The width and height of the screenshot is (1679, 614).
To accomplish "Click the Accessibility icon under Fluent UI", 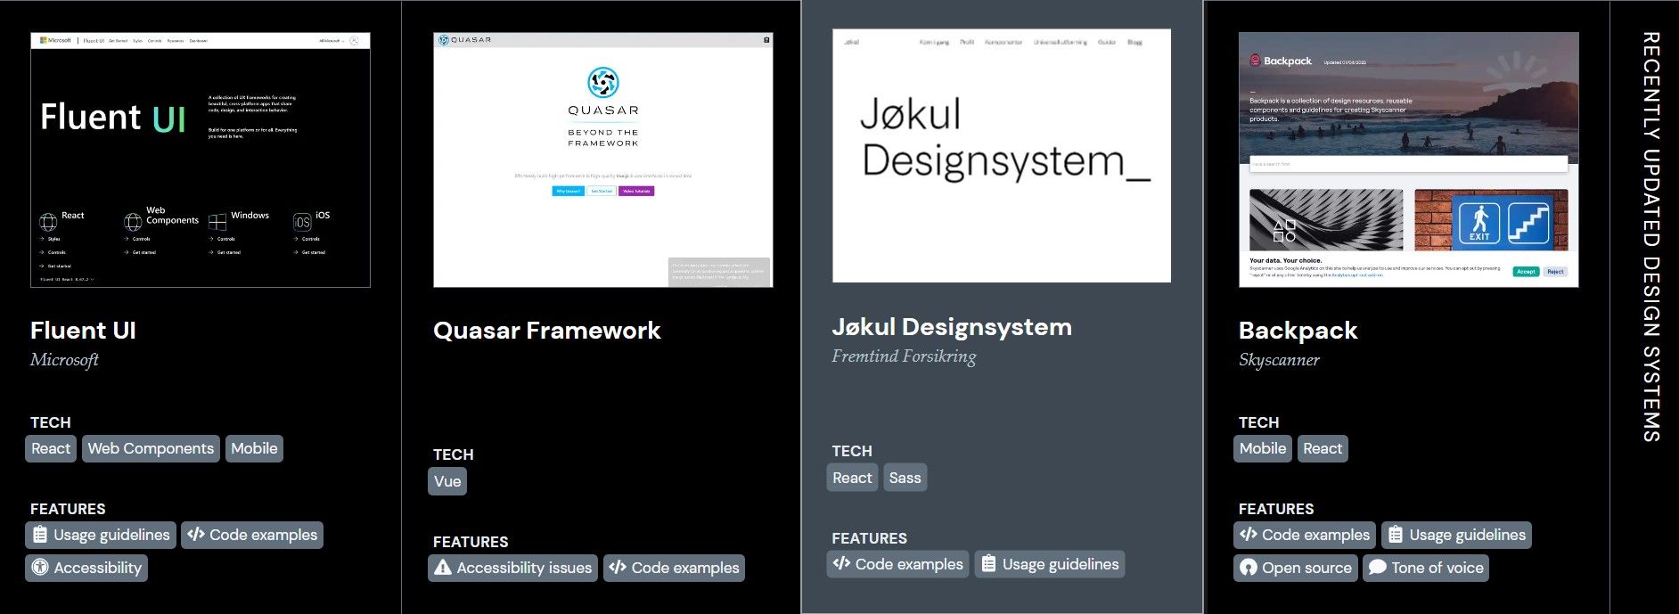I will pos(40,568).
